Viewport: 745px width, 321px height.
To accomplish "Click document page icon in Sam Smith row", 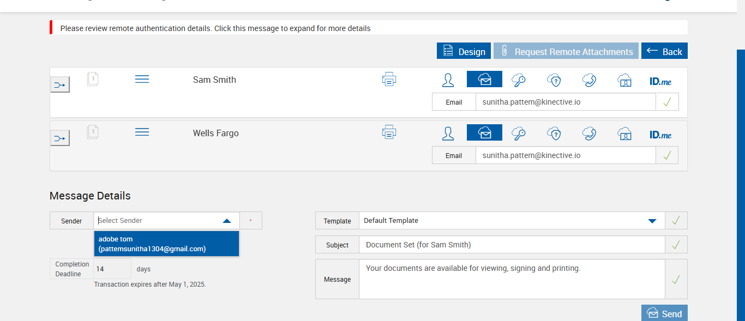I will point(93,80).
